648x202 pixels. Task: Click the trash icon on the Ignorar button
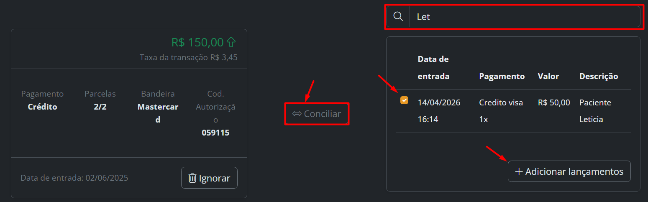coord(192,178)
